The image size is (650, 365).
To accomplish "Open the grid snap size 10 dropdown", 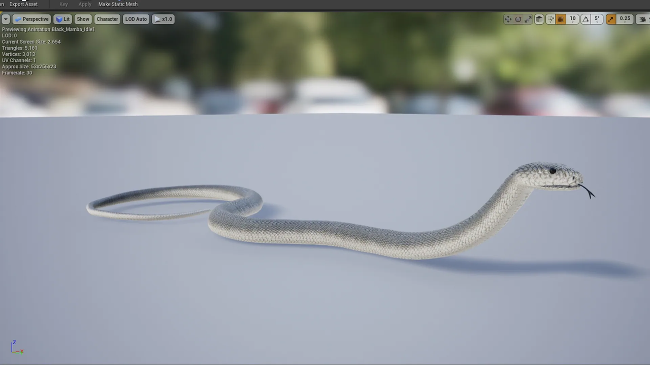I will (x=573, y=19).
